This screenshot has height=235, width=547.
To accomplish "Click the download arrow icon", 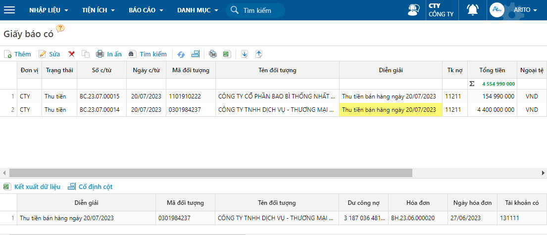I will [x=244, y=54].
